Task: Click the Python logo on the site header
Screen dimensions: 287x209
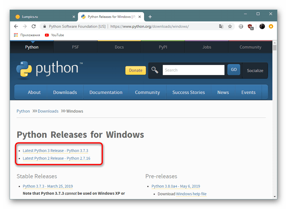Action: pyautogui.click(x=50, y=70)
